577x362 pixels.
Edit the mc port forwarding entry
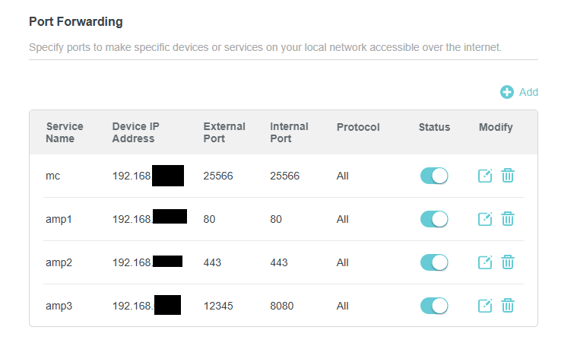pos(485,176)
